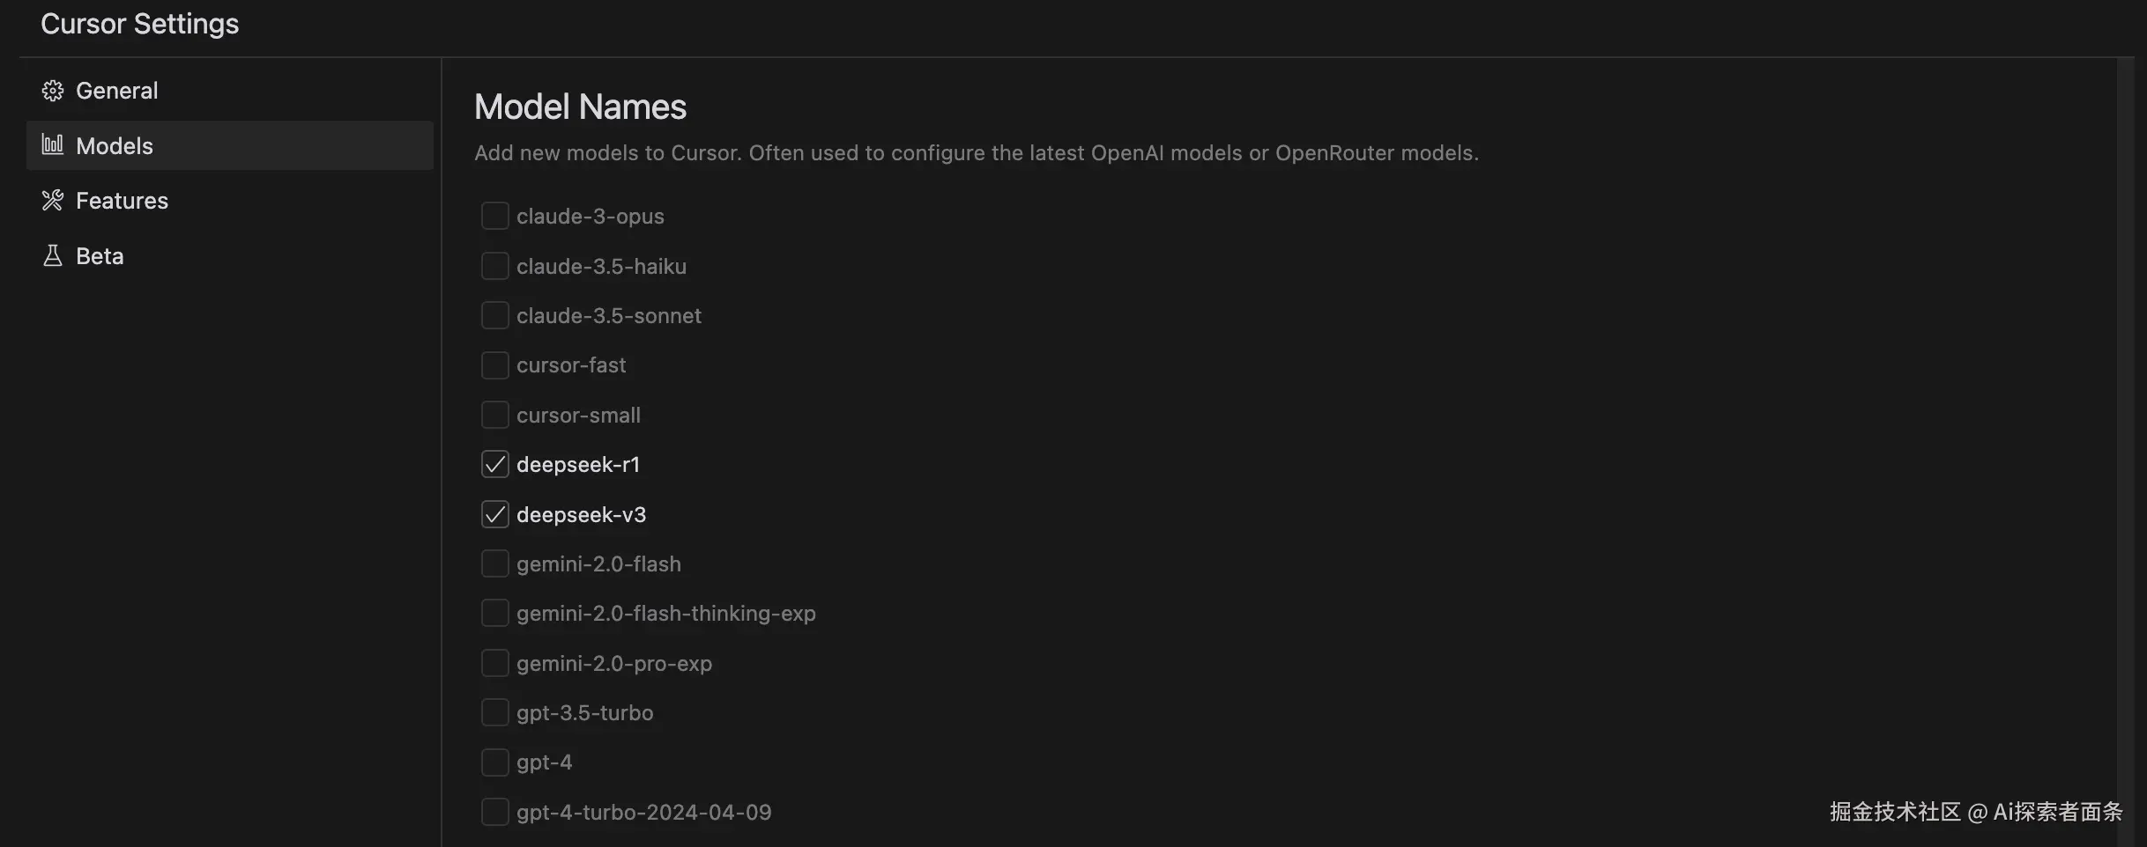This screenshot has height=847, width=2147.
Task: Disable the deepseek-v3 checkbox
Action: coord(495,514)
